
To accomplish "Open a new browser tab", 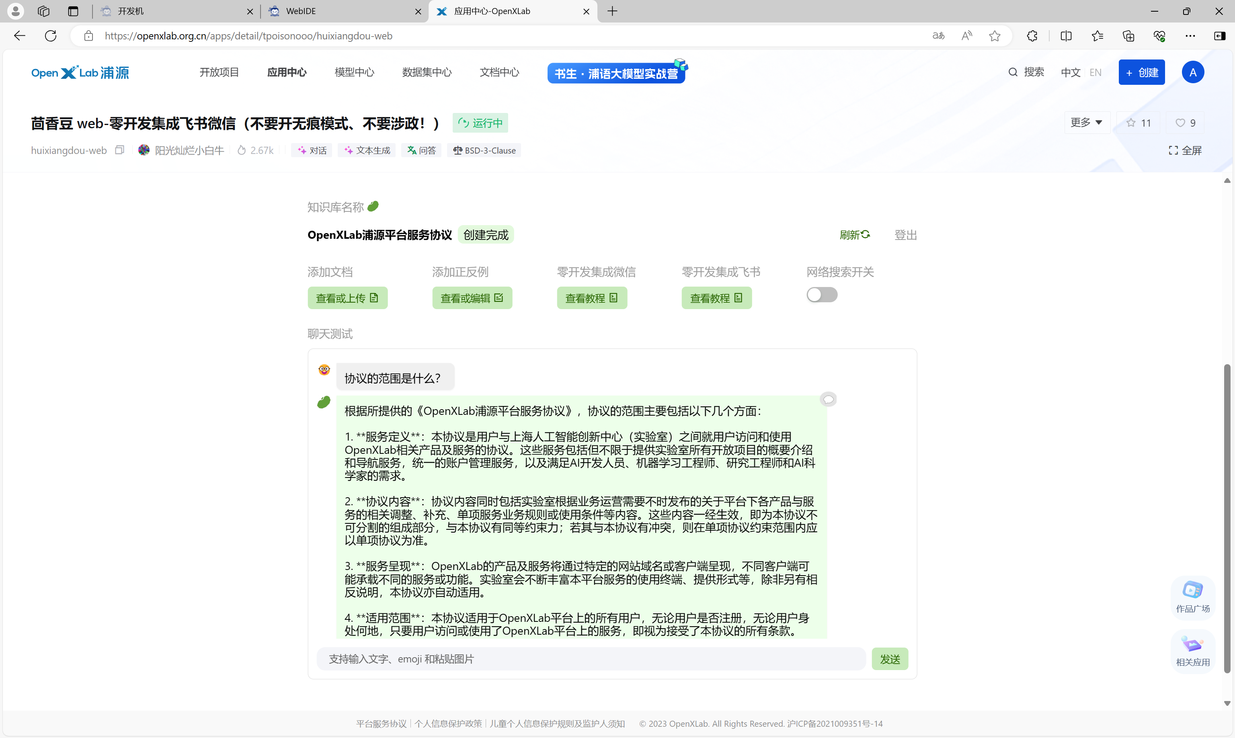I will click(x=612, y=11).
